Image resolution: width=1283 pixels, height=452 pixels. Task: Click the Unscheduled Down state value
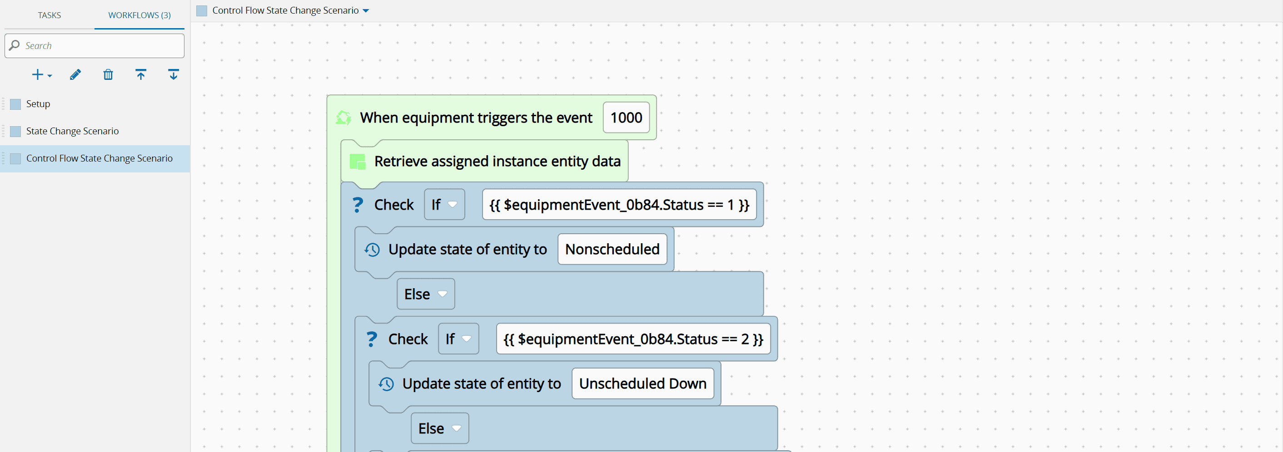pos(642,384)
